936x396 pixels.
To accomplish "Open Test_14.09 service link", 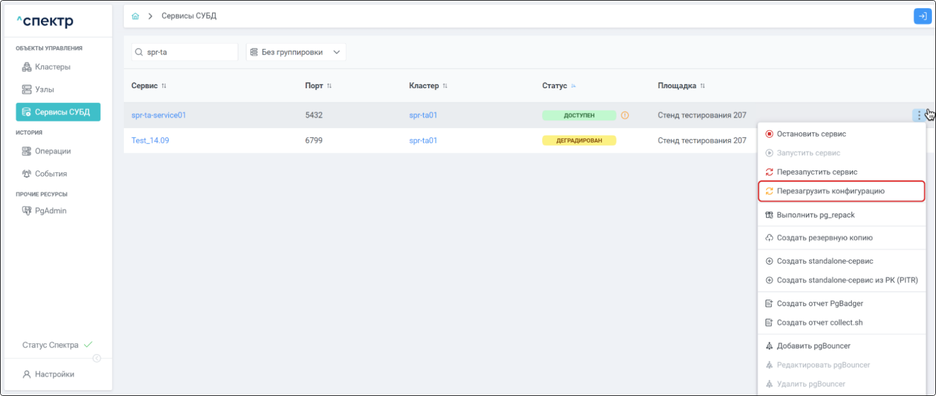I will tap(150, 140).
